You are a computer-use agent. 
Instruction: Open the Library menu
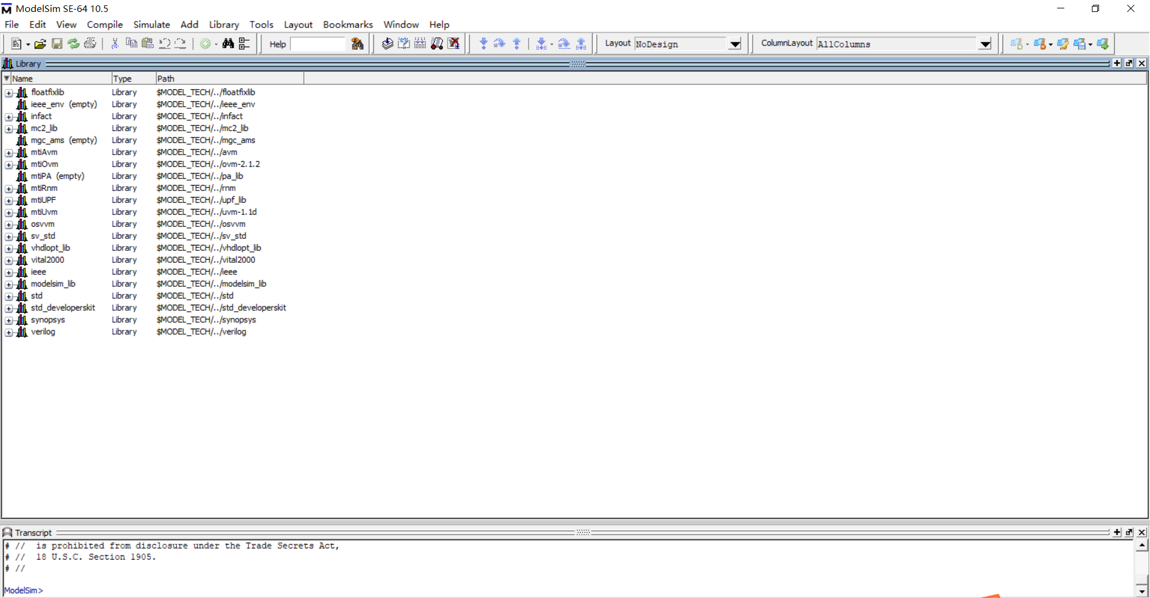pyautogui.click(x=224, y=25)
